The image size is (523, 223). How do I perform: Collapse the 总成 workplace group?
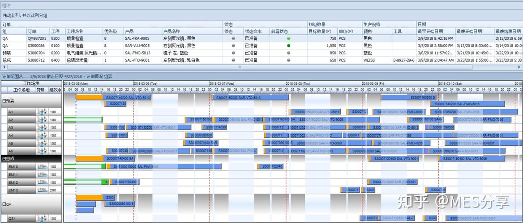pyautogui.click(x=3, y=159)
